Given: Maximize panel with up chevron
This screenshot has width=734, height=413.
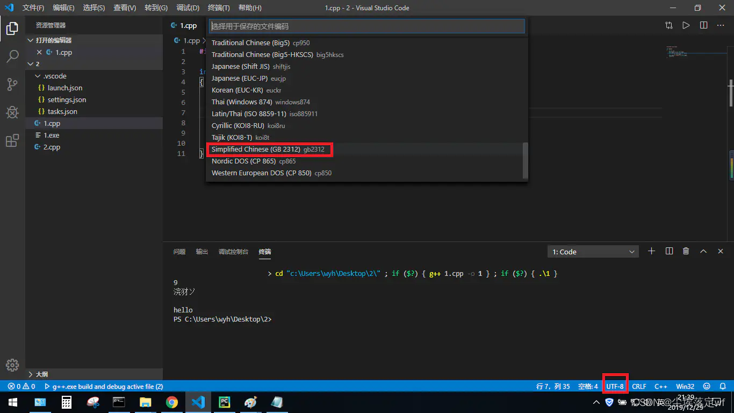Looking at the screenshot, I should 703,251.
